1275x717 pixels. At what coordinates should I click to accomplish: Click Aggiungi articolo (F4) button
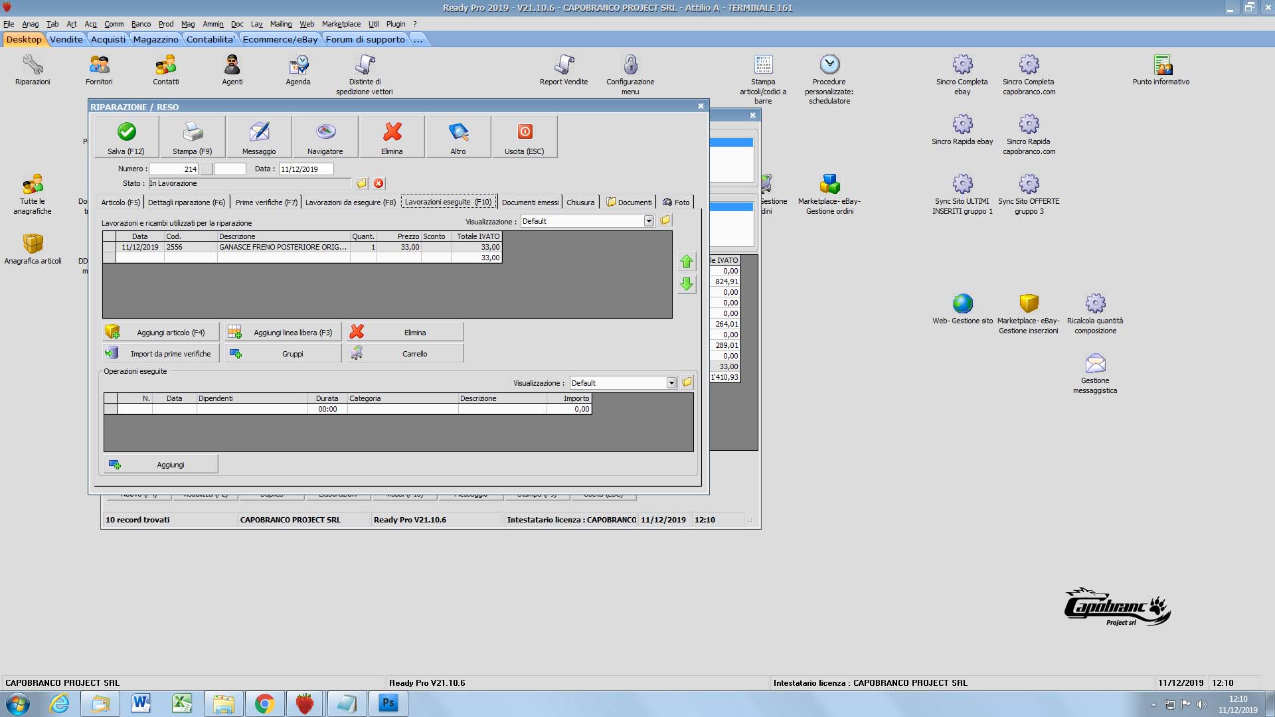[x=161, y=332]
